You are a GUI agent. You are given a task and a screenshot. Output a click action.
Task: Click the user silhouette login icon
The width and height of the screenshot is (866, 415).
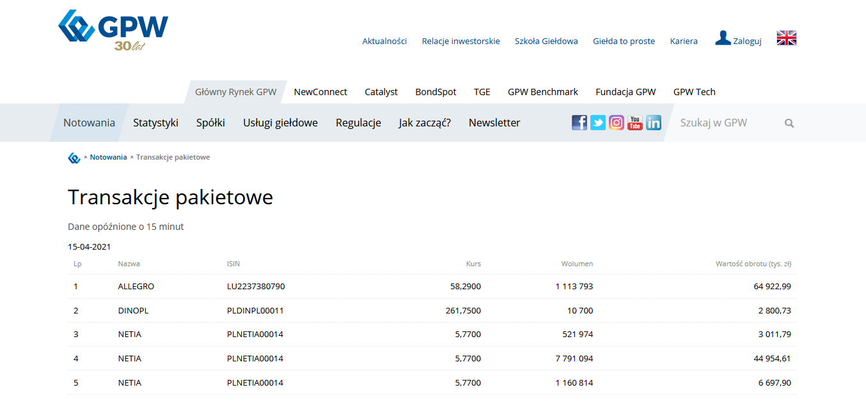tap(723, 38)
